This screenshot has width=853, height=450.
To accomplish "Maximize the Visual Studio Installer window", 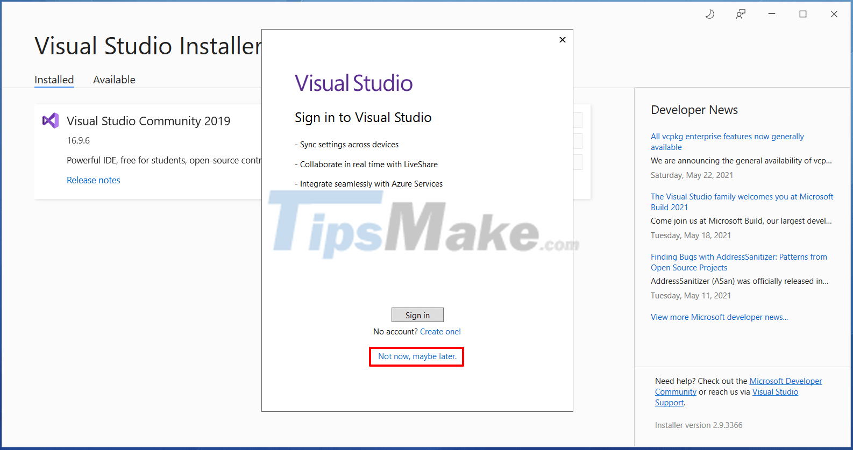I will pyautogui.click(x=803, y=15).
